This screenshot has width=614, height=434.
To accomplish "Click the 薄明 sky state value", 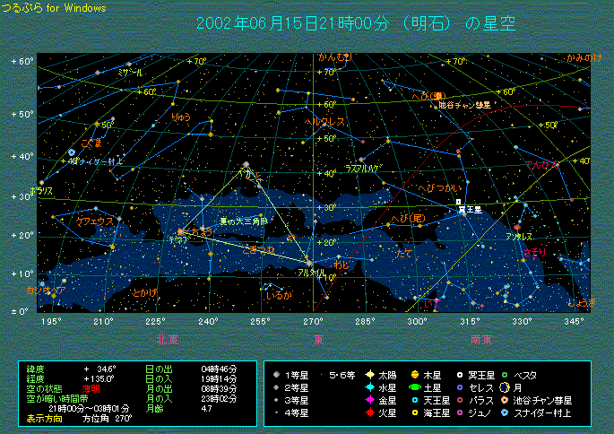I will 91,388.
